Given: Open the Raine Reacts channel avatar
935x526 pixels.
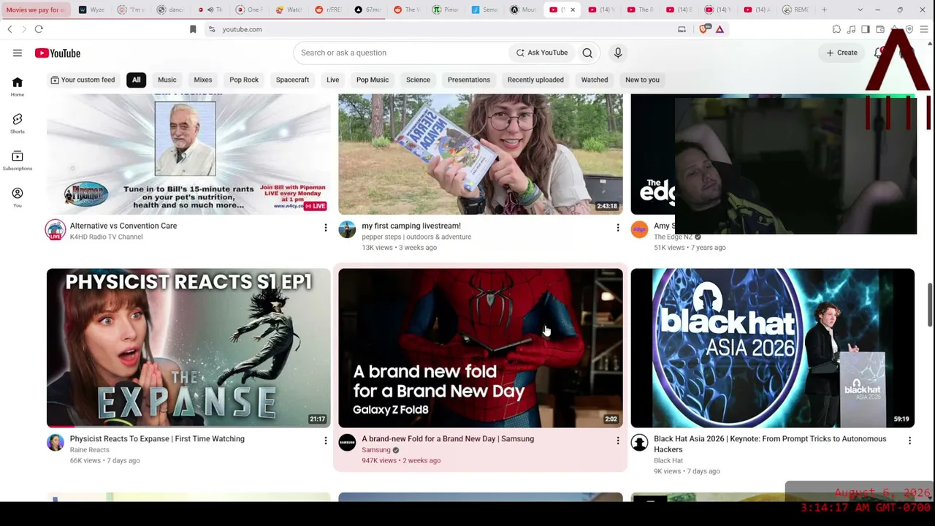Looking at the screenshot, I should pyautogui.click(x=56, y=443).
